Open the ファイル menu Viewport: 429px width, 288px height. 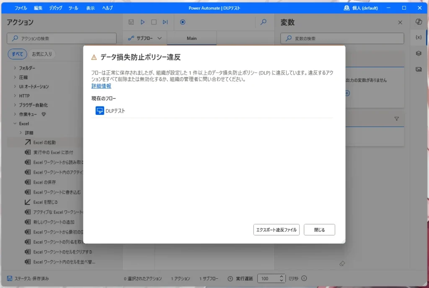coord(21,8)
